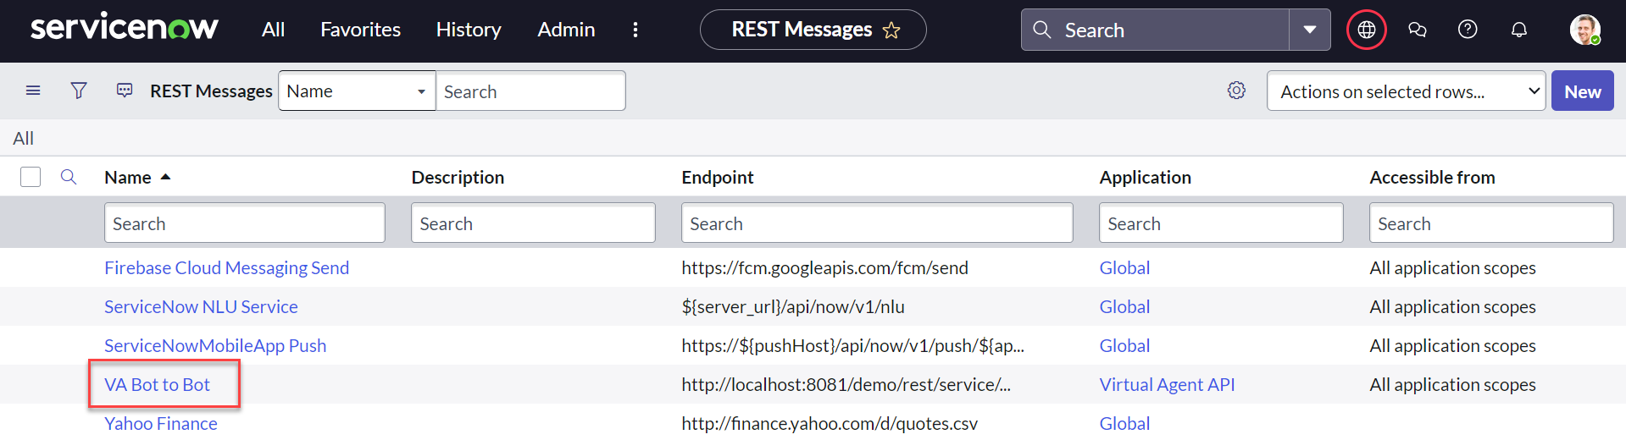Toggle the activity stream icon
The width and height of the screenshot is (1626, 440).
(125, 91)
